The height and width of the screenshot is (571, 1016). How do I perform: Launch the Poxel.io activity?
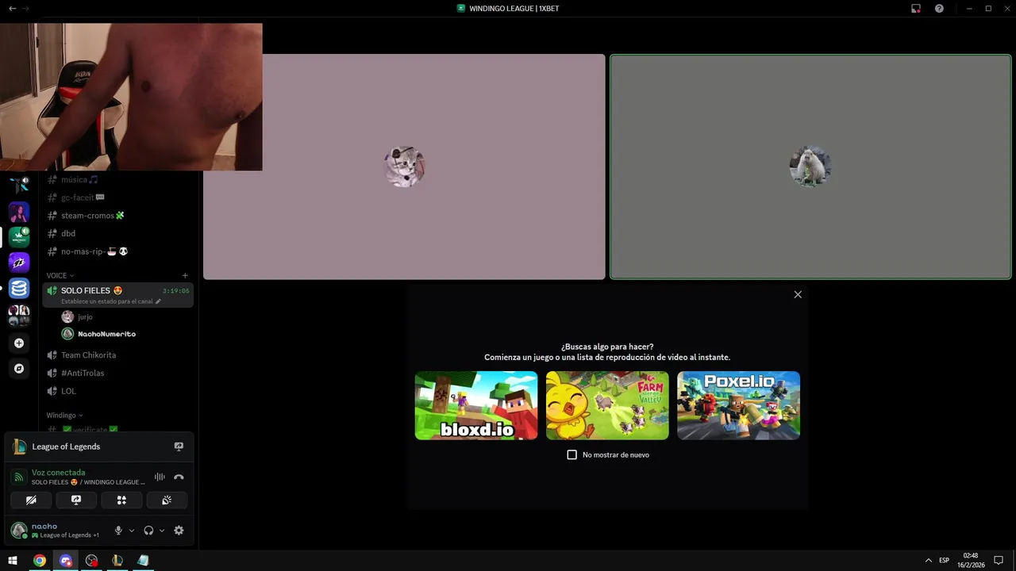(x=738, y=405)
